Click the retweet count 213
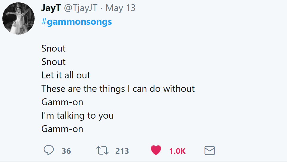This screenshot has height=166, width=287. [x=122, y=151]
